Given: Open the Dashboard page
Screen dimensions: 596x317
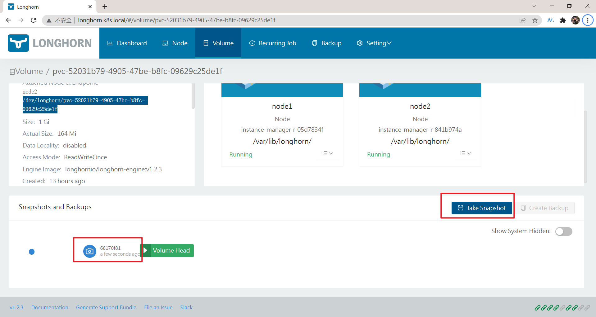Looking at the screenshot, I should pos(127,43).
